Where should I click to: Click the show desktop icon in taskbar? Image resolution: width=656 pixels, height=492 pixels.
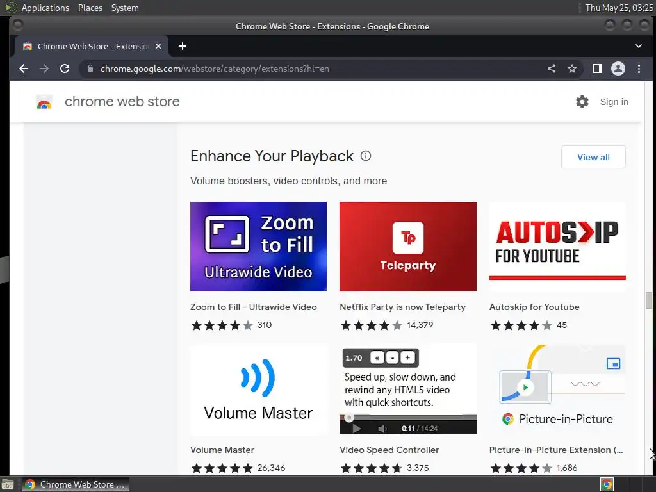[x=8, y=484]
